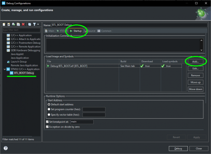Click the Download column header
The height and width of the screenshot is (154, 211).
pyautogui.click(x=150, y=61)
